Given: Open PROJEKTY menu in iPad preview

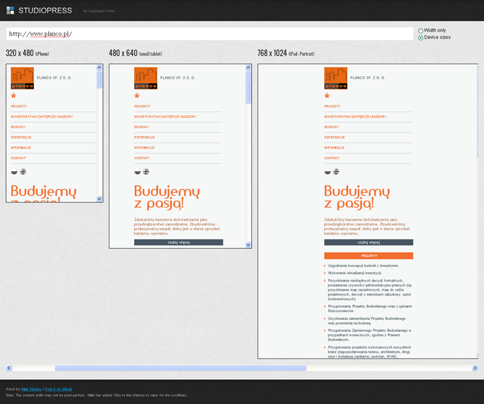Looking at the screenshot, I should [332, 106].
